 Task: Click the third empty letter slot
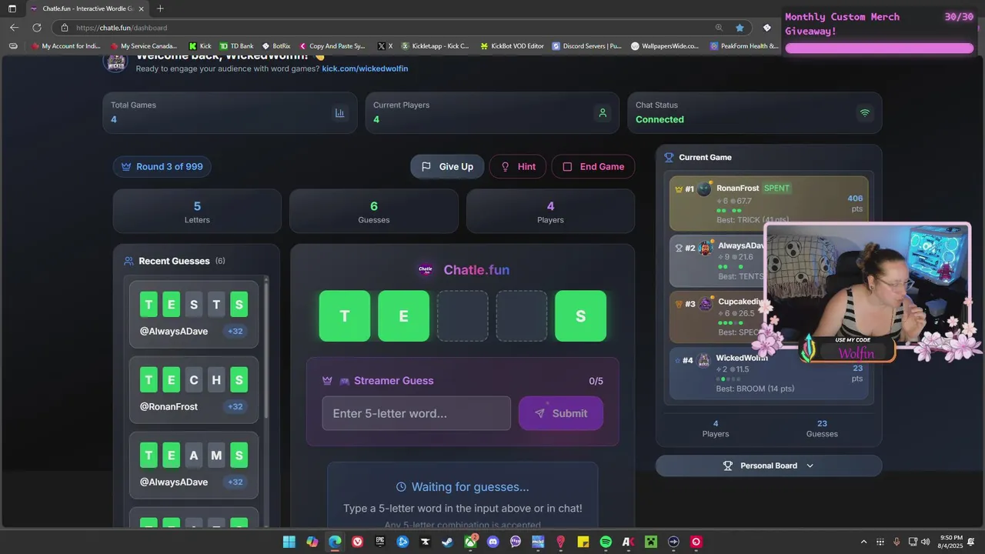[462, 316]
